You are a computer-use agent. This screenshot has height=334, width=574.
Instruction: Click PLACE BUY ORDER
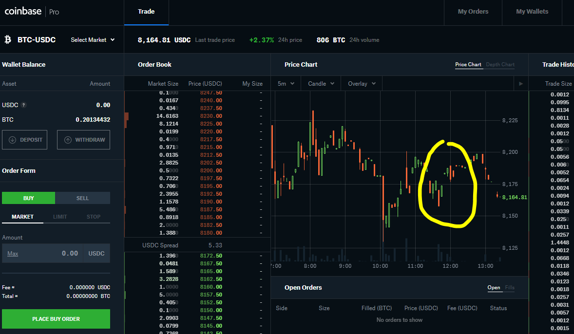point(56,319)
